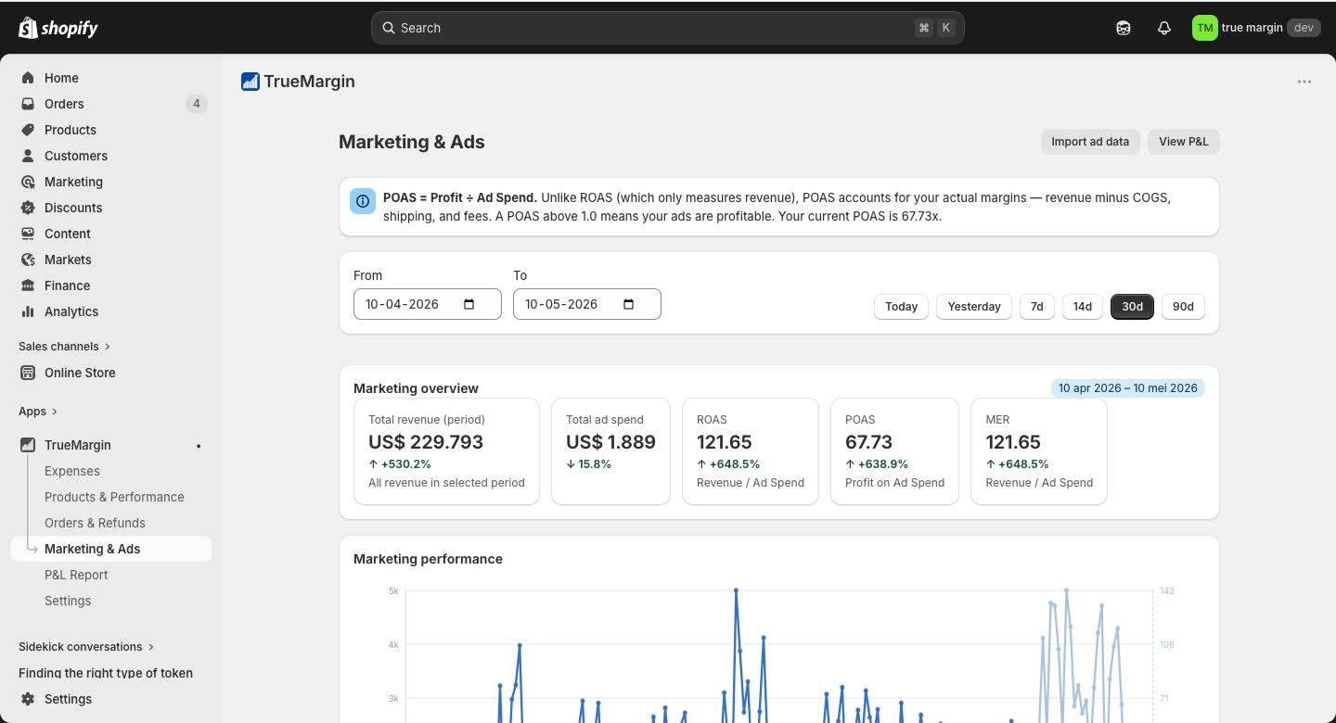The width and height of the screenshot is (1336, 723).
Task: Open Sidekick assistant icon in top bar
Action: coord(1124,28)
